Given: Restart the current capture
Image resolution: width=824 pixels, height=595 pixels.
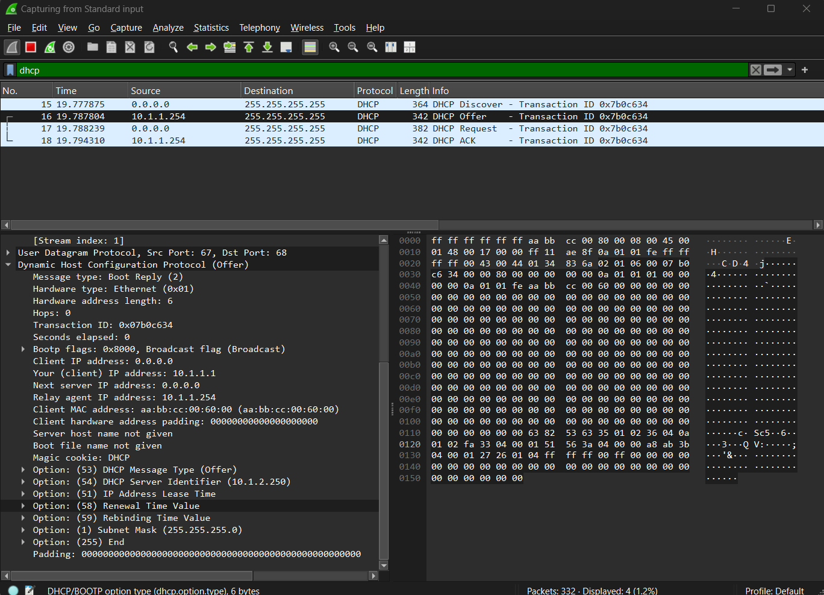Looking at the screenshot, I should click(x=50, y=47).
